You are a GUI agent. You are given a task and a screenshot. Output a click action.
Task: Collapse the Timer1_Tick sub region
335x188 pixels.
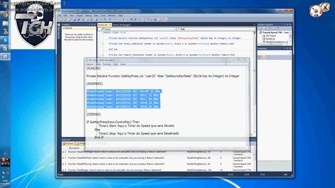point(103,55)
